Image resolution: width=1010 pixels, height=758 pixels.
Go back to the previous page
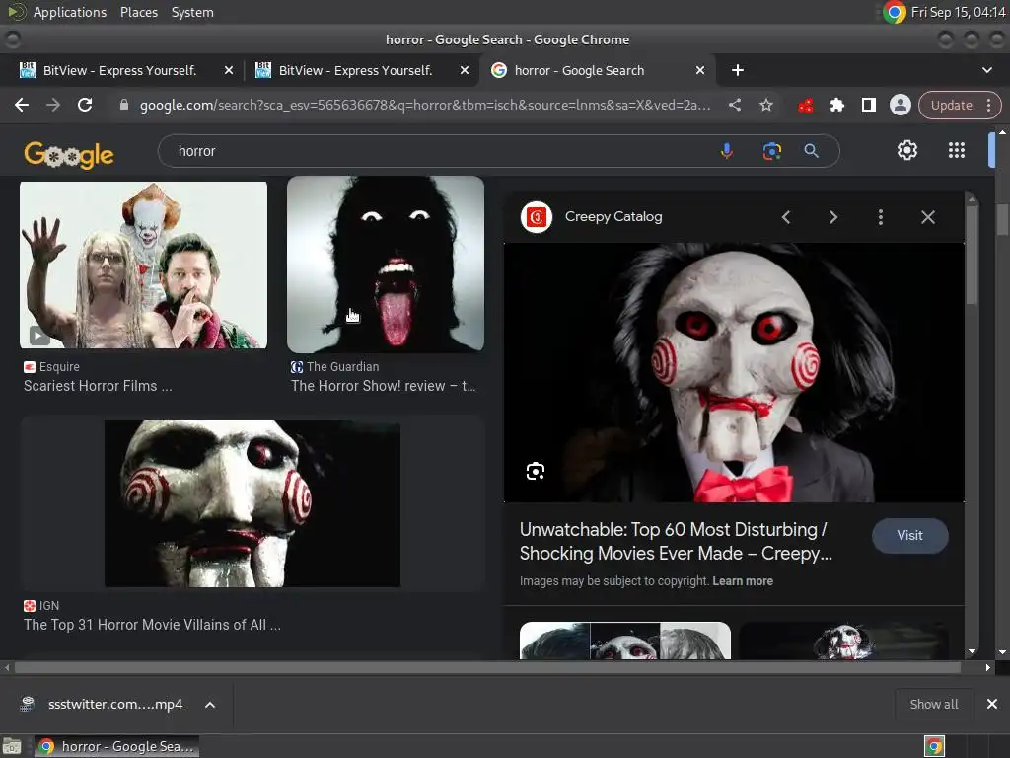click(22, 105)
